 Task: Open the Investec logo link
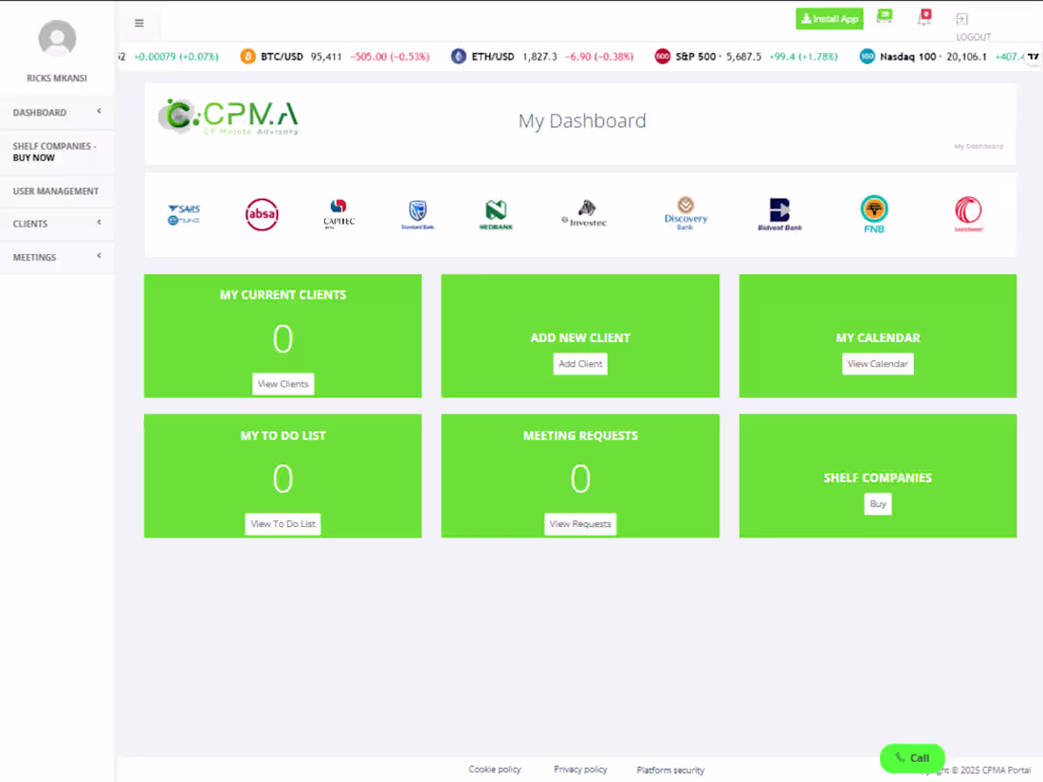point(583,213)
